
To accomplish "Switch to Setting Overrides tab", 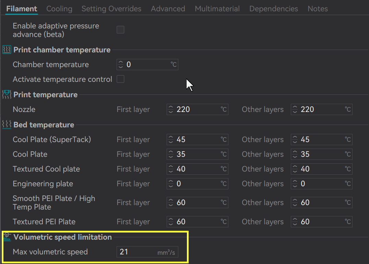I will click(x=111, y=9).
